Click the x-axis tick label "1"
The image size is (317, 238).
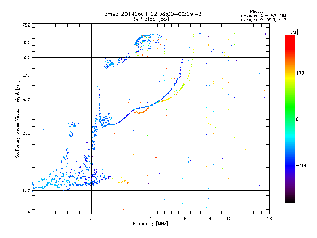[x=32, y=219]
